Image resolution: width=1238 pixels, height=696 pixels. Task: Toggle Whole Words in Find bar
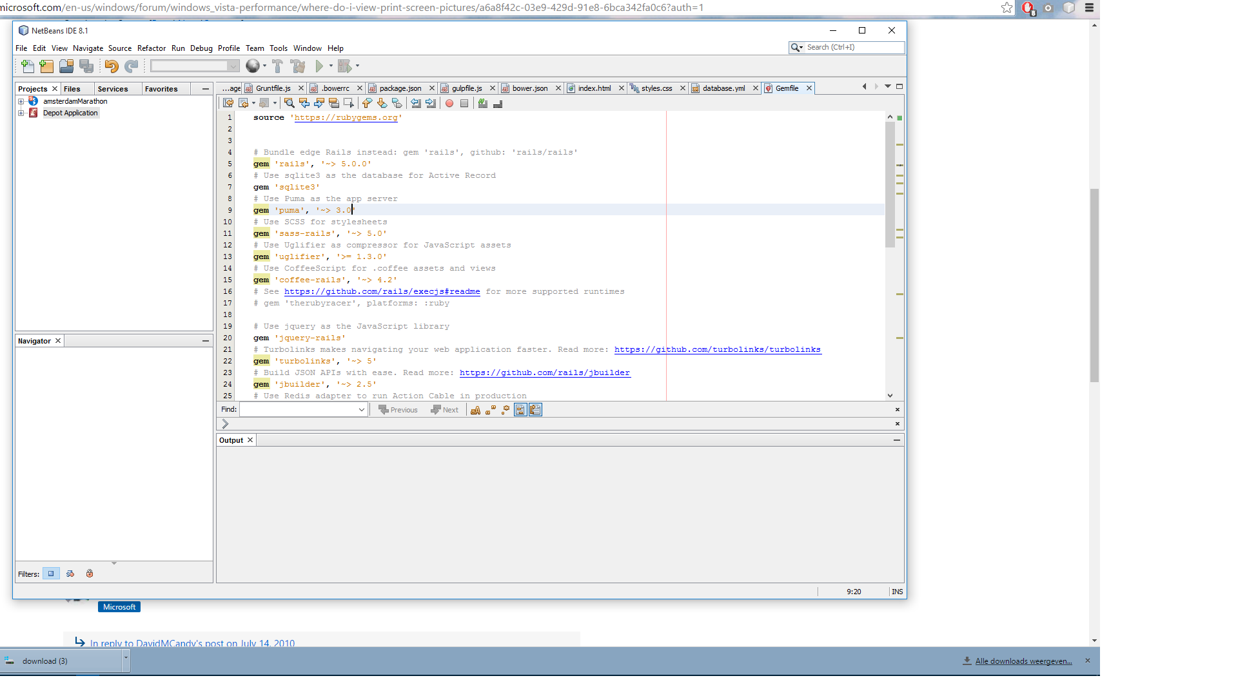(x=491, y=410)
